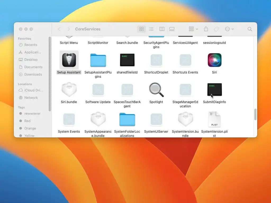Open the SetupAssistantPlugins folder
This screenshot has height=203, width=271.
click(x=98, y=60)
